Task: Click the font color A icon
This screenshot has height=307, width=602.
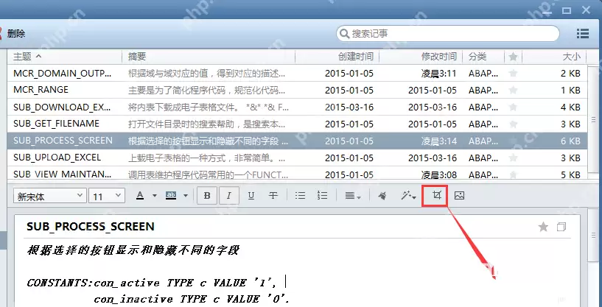Action: pyautogui.click(x=140, y=196)
